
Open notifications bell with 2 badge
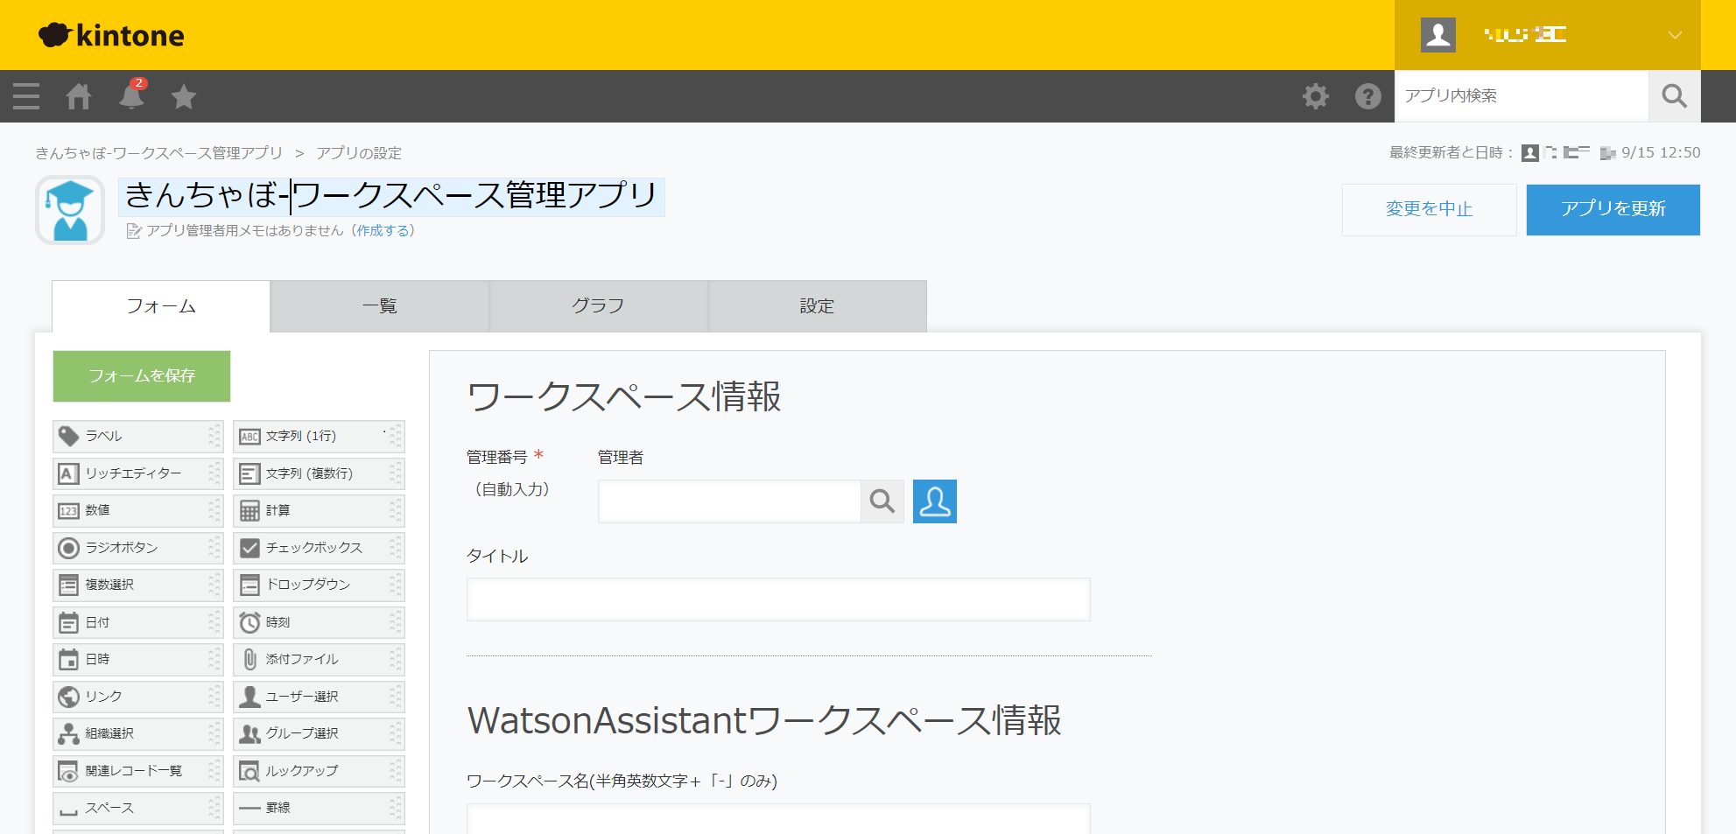point(131,96)
